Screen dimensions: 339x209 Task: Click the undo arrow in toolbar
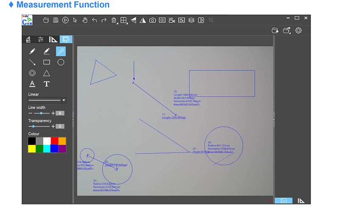point(94,20)
